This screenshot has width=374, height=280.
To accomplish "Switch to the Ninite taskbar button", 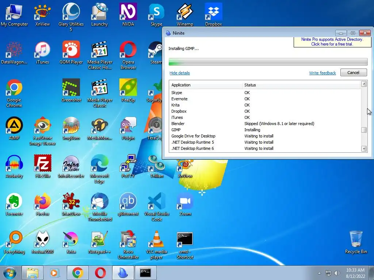I will (x=123, y=273).
